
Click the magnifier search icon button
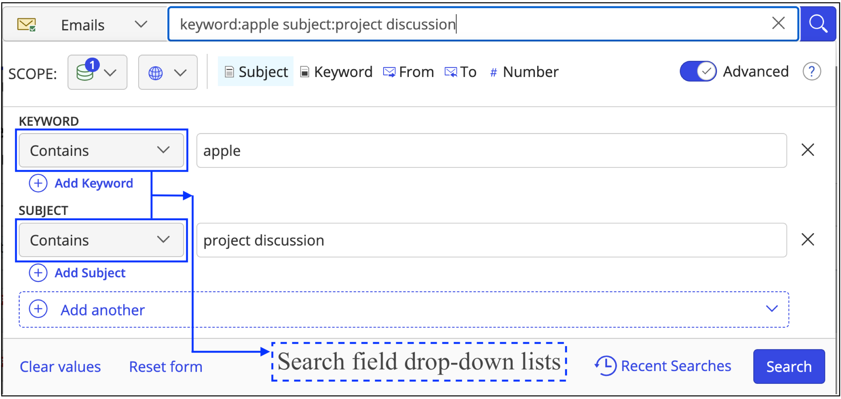(x=818, y=24)
